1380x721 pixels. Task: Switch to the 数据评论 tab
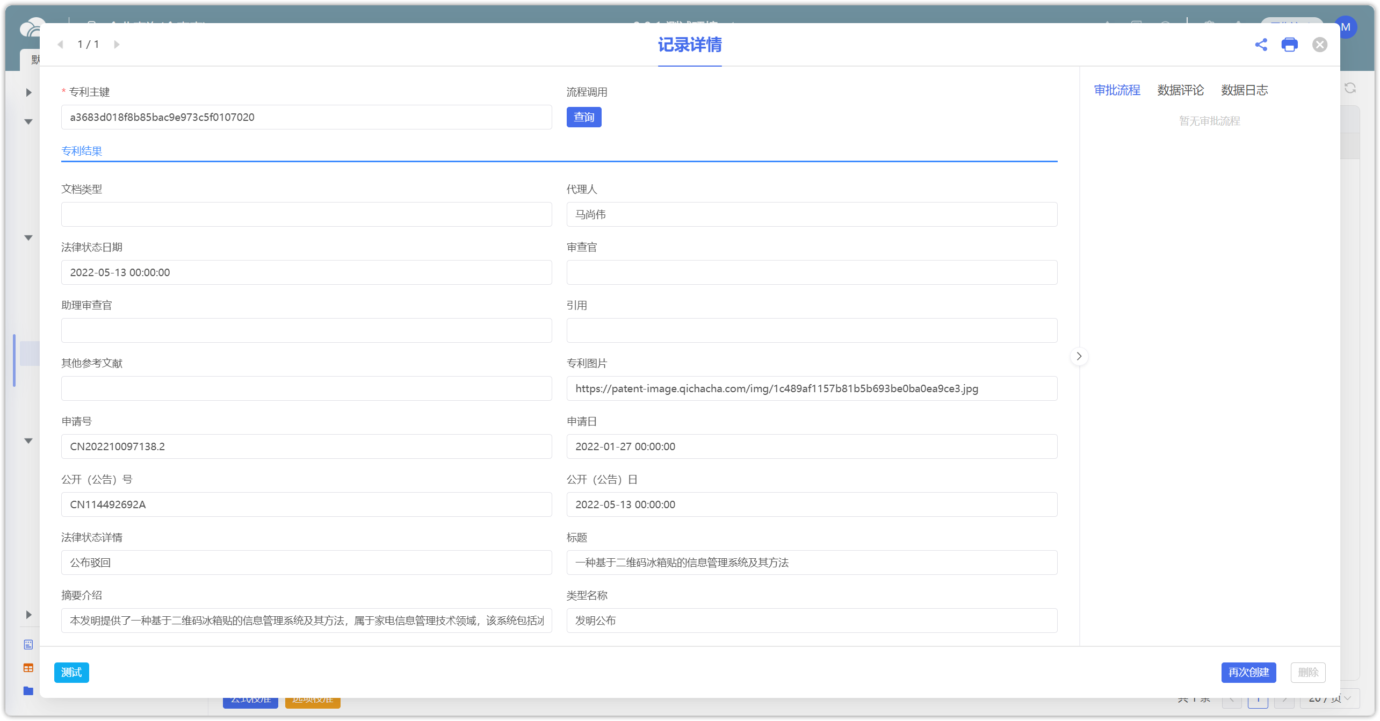coord(1180,90)
